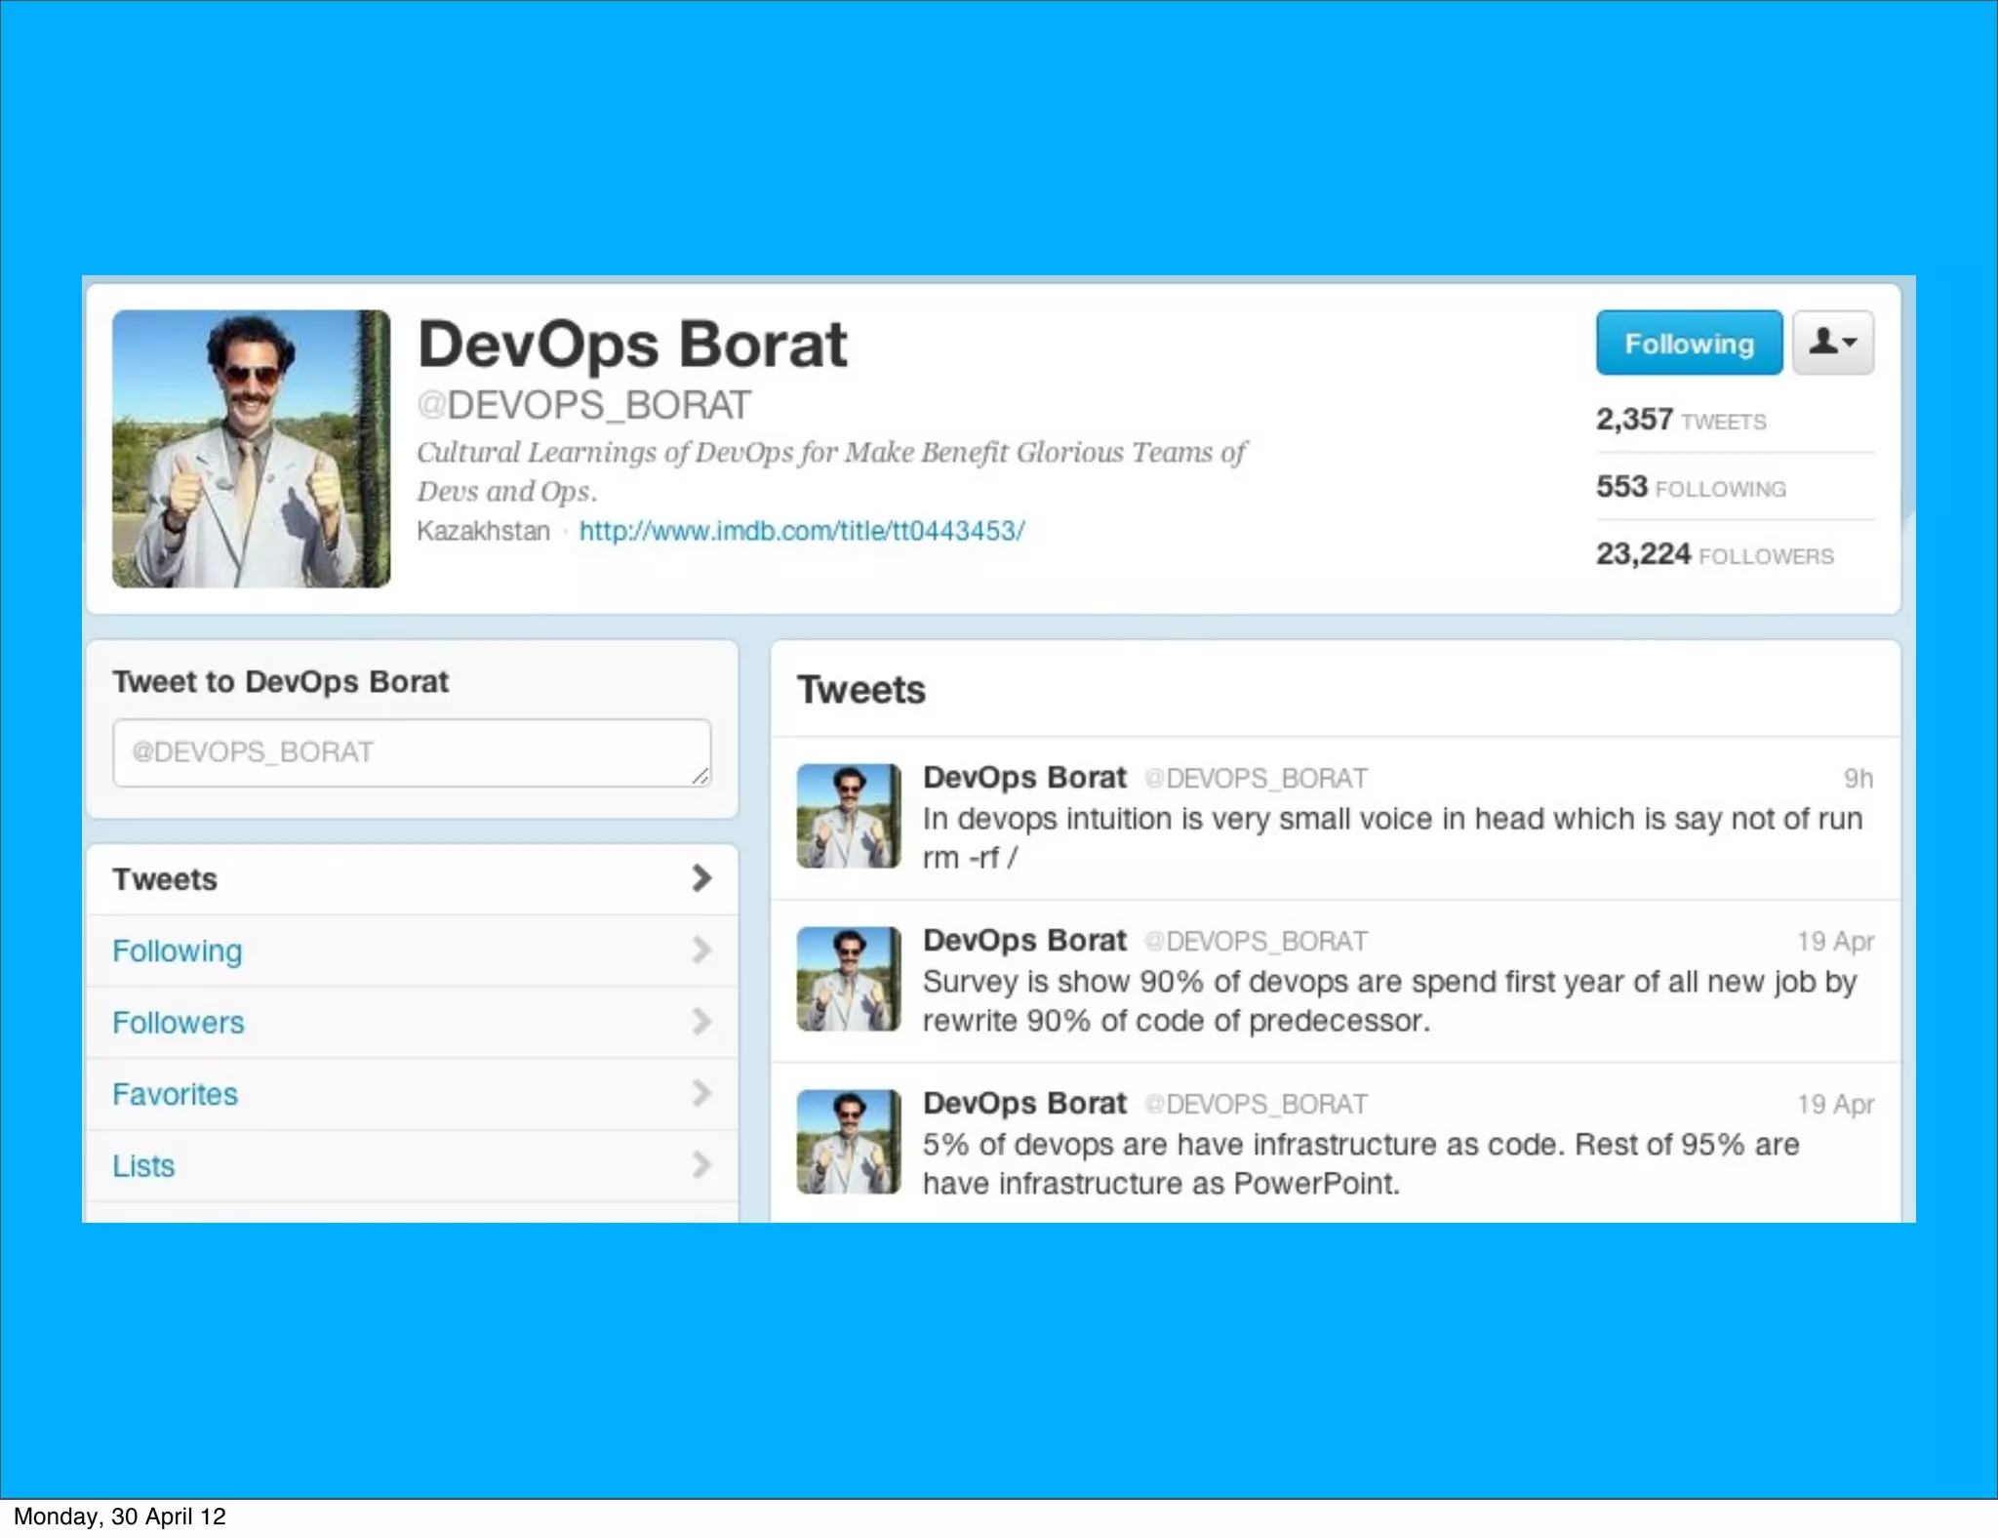Toggle the blue Following button

[1688, 343]
